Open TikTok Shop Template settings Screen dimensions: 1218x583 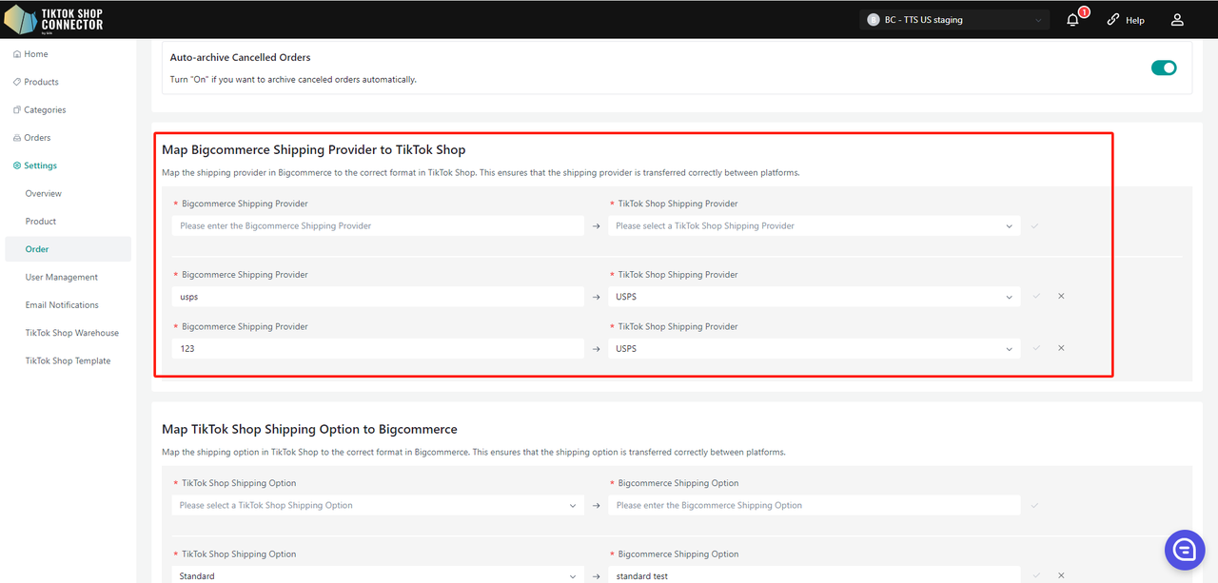click(x=68, y=360)
